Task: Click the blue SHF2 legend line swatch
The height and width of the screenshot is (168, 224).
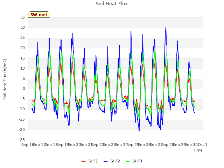Action: pos(105,161)
